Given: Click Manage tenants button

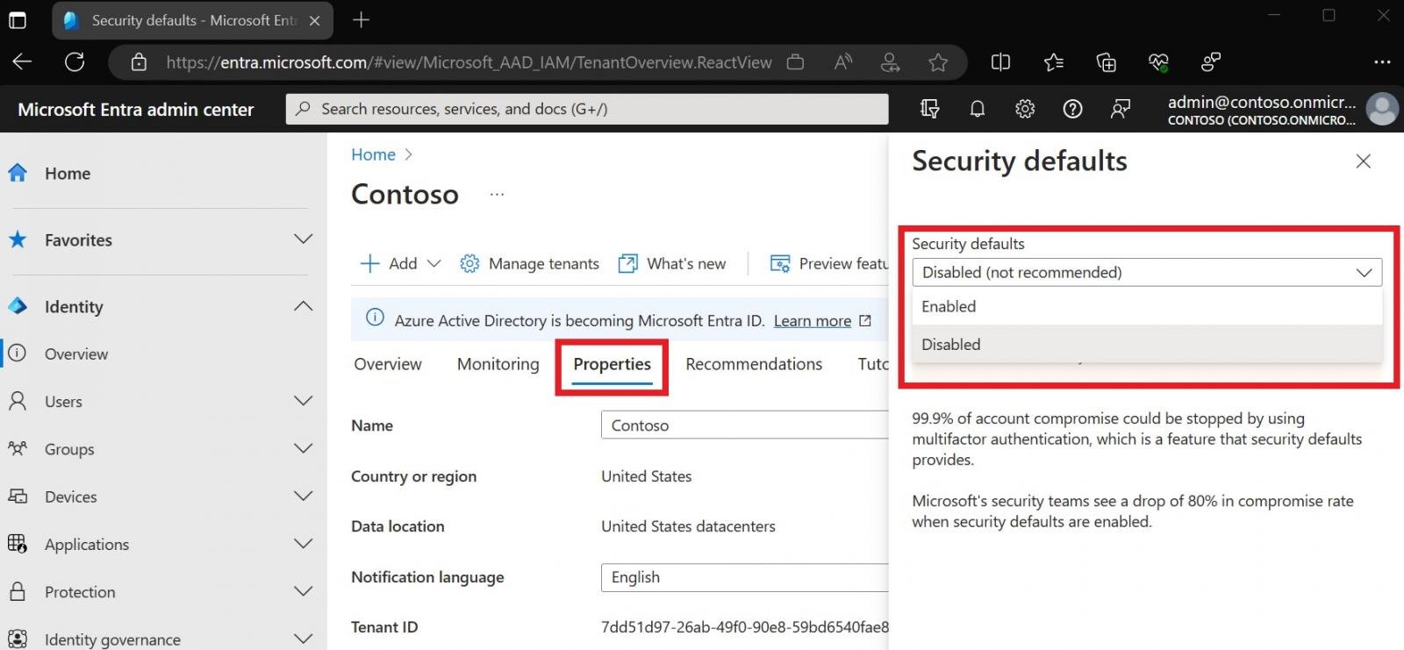Looking at the screenshot, I should pos(530,263).
